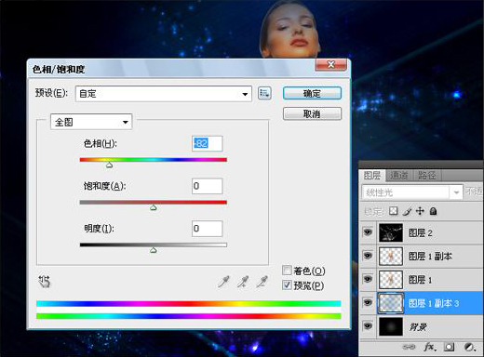Select the 图层 1 layer thumbnail

click(x=391, y=280)
